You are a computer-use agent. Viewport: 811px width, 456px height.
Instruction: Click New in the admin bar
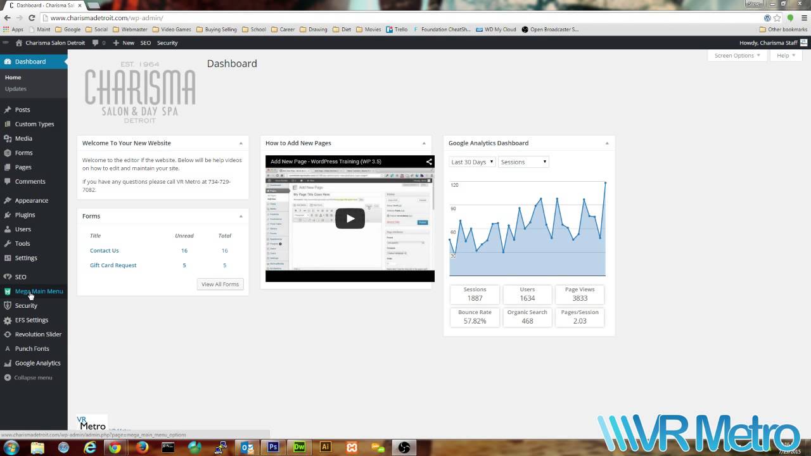coord(124,43)
